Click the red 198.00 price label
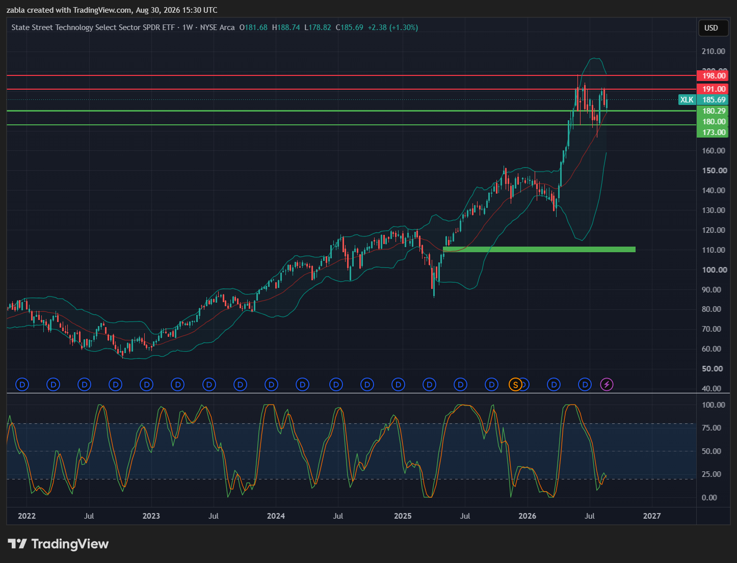This screenshot has width=737, height=563. click(x=713, y=76)
